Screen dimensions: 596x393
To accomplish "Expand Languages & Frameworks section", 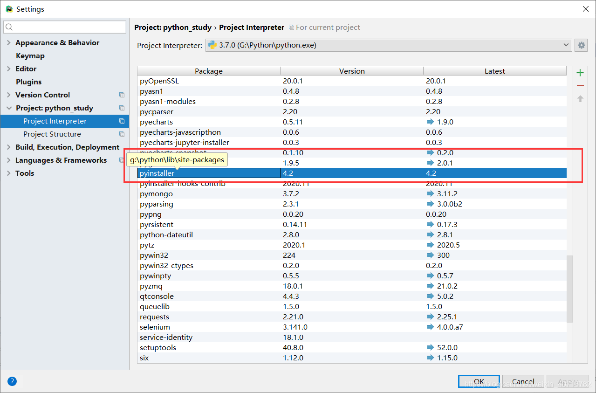I will (9, 160).
